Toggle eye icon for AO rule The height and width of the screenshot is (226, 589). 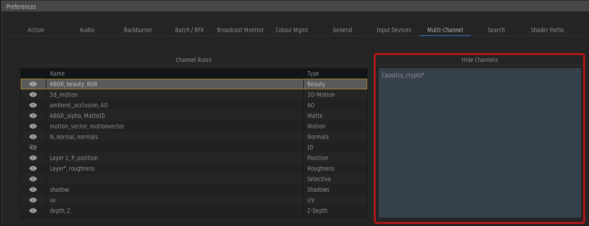point(33,105)
